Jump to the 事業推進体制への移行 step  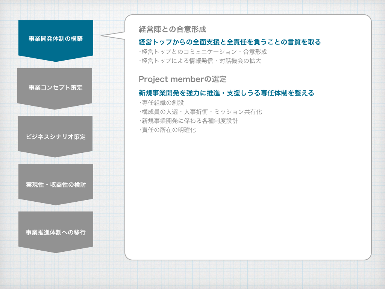point(56,232)
